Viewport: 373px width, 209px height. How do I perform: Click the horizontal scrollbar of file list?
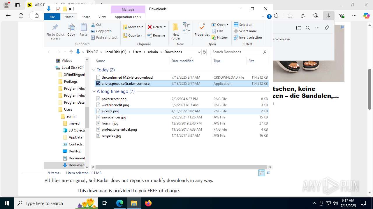(182, 167)
